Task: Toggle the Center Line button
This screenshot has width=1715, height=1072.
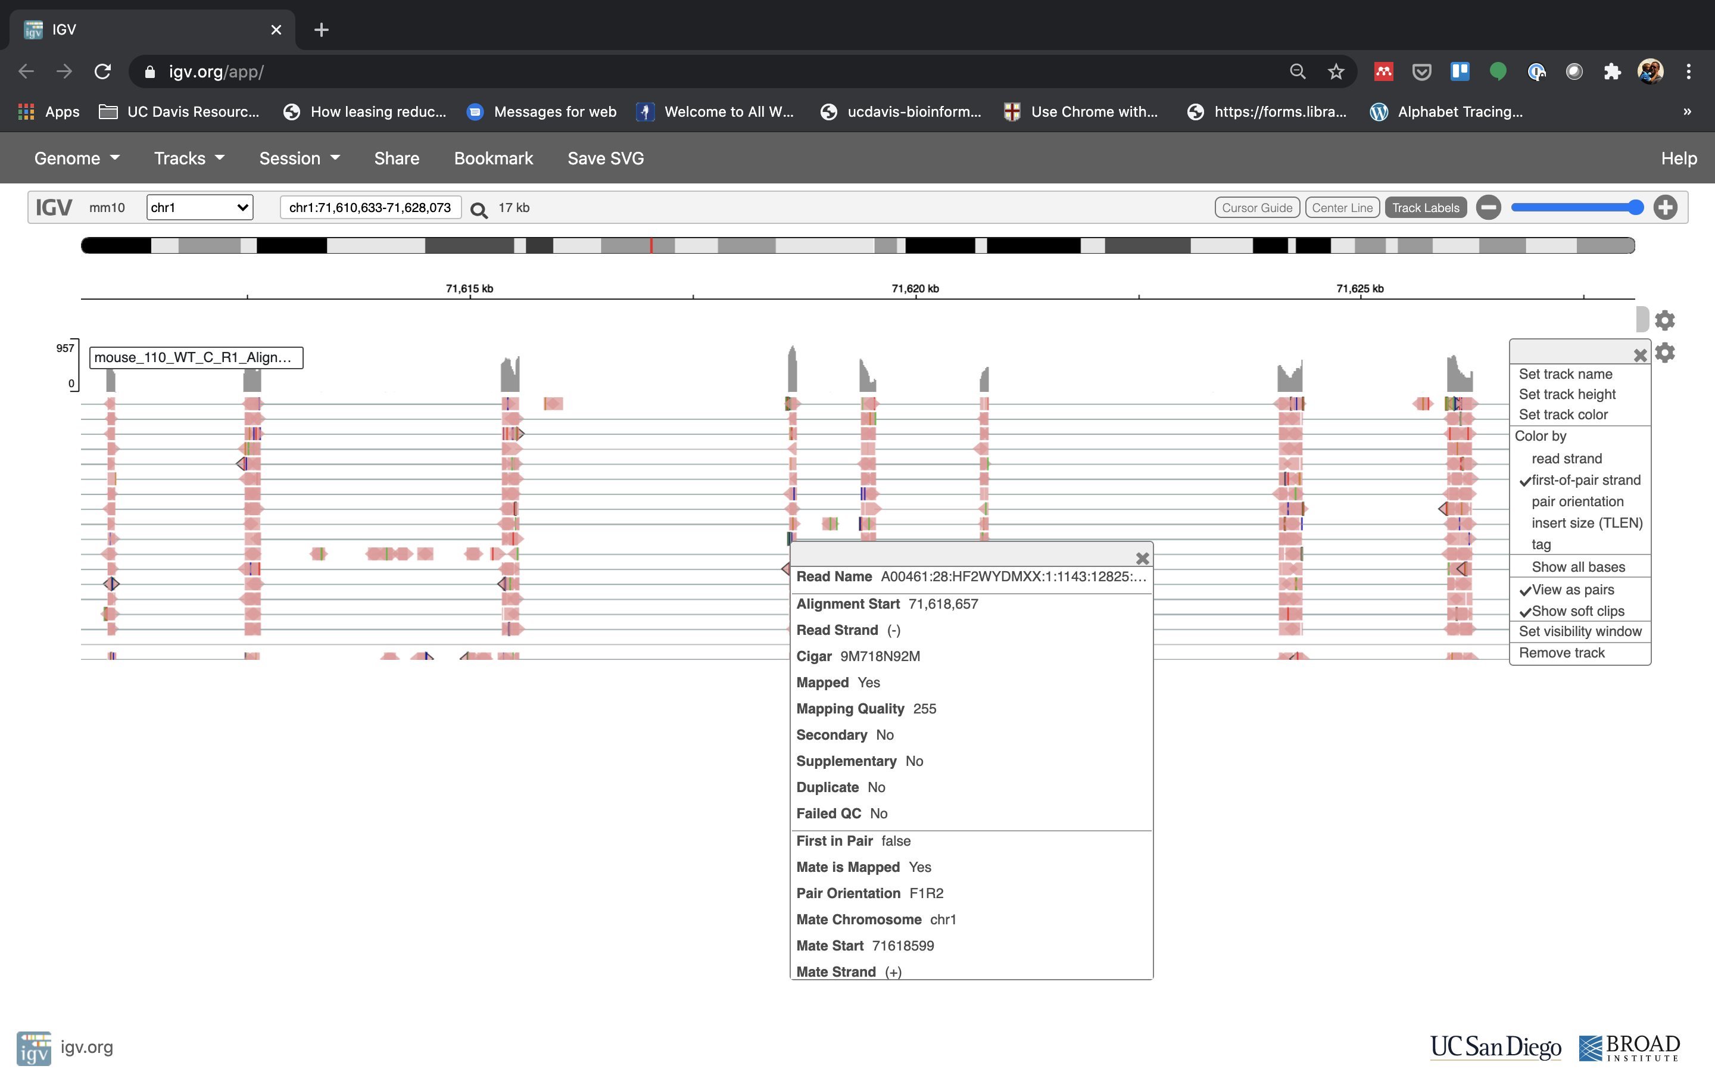Action: click(x=1342, y=208)
